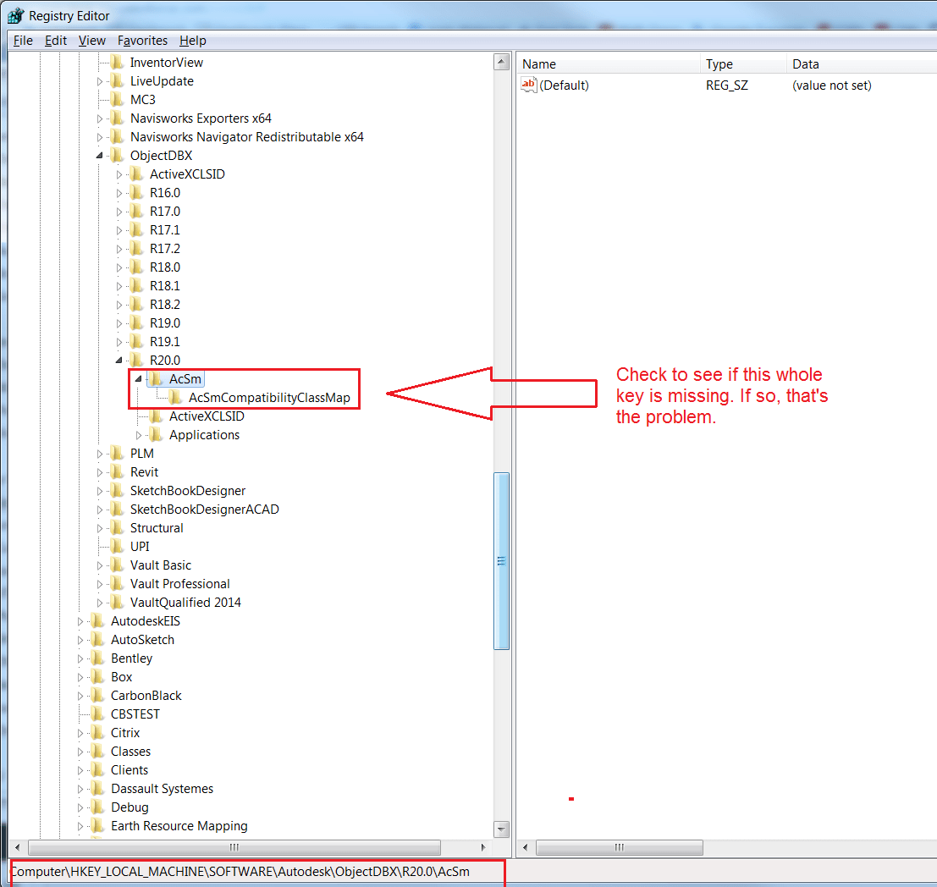Click the Box folder icon

tap(97, 676)
